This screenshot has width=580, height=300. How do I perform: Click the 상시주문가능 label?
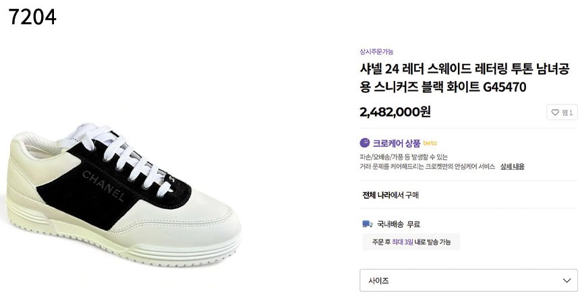click(376, 51)
